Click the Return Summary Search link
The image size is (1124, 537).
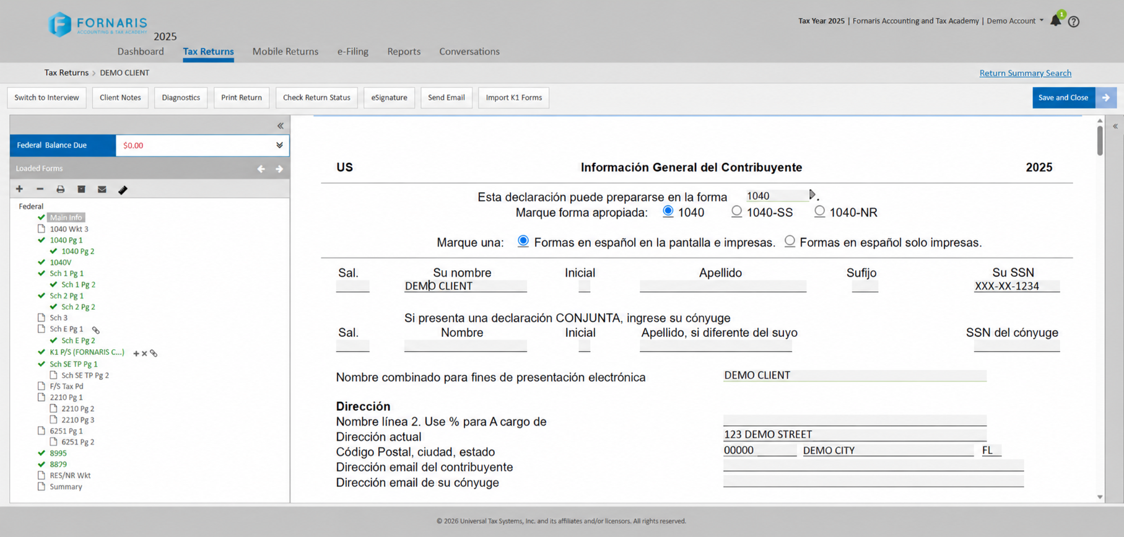tap(1025, 73)
